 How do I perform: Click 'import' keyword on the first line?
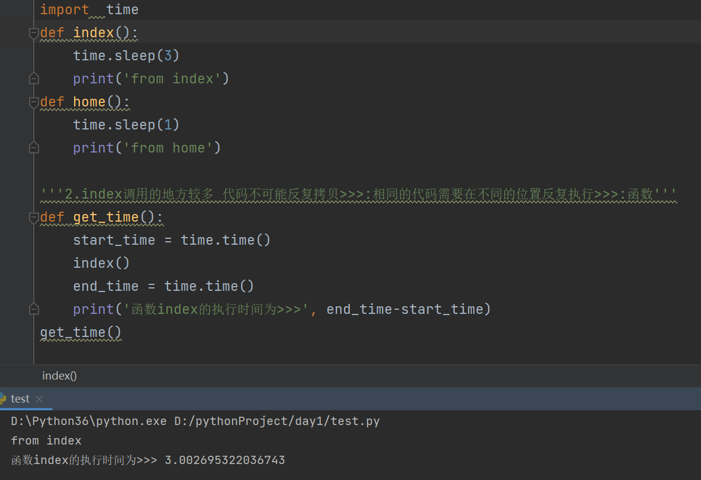[65, 9]
